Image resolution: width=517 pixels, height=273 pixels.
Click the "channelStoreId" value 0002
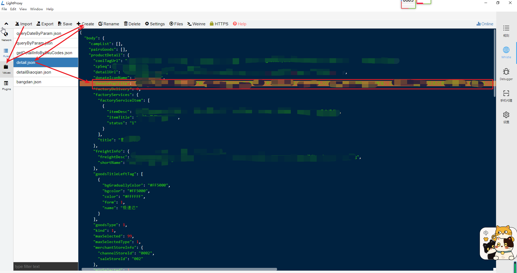(x=145, y=253)
